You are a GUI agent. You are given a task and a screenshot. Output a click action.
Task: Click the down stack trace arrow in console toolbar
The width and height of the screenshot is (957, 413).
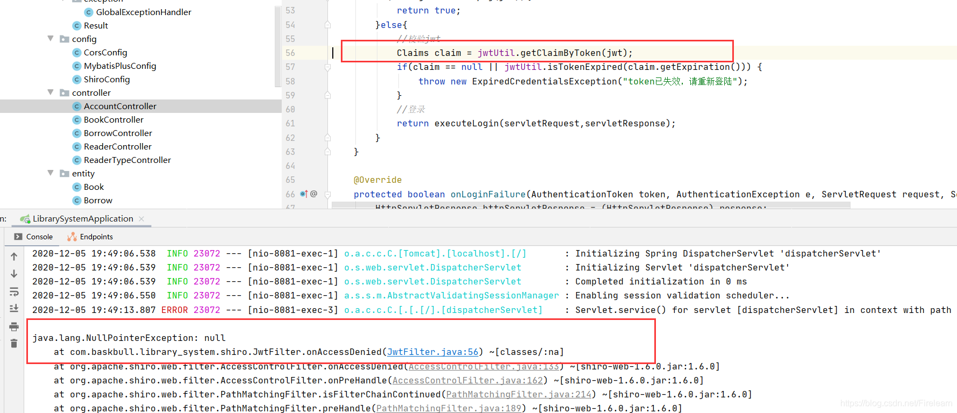14,274
